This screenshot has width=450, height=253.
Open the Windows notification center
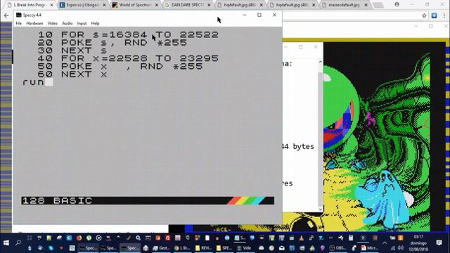(x=439, y=243)
